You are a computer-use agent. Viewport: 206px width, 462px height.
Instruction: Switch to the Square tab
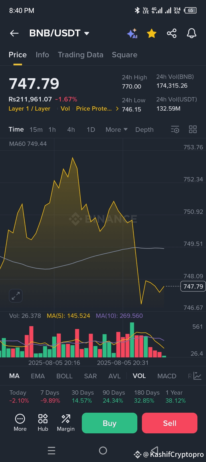tap(124, 55)
